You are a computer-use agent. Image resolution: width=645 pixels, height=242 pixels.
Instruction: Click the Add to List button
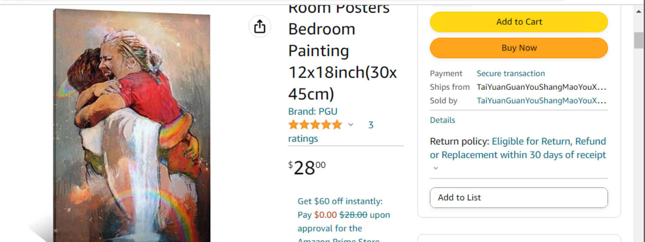point(519,198)
